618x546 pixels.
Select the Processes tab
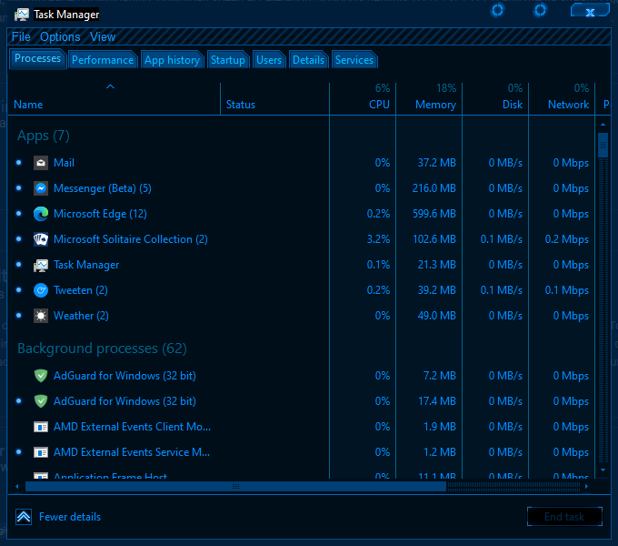click(x=37, y=59)
